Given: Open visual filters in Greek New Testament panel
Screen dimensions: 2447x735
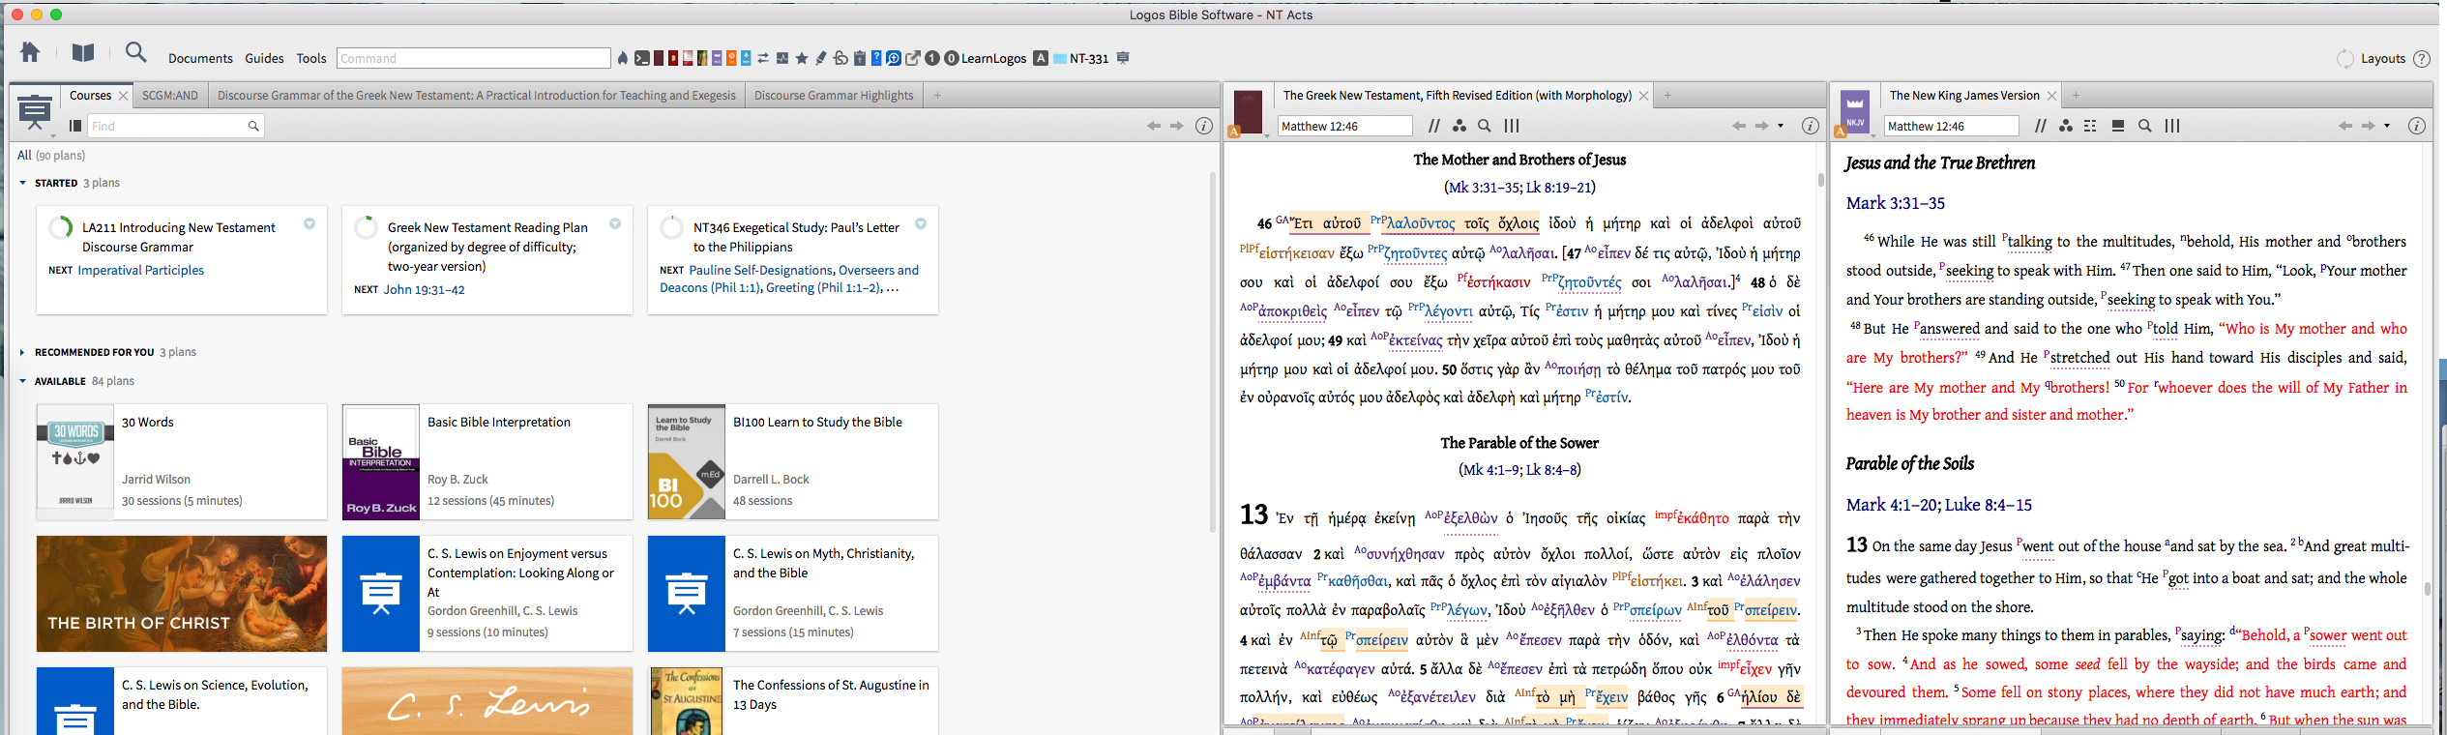Looking at the screenshot, I should [1459, 126].
